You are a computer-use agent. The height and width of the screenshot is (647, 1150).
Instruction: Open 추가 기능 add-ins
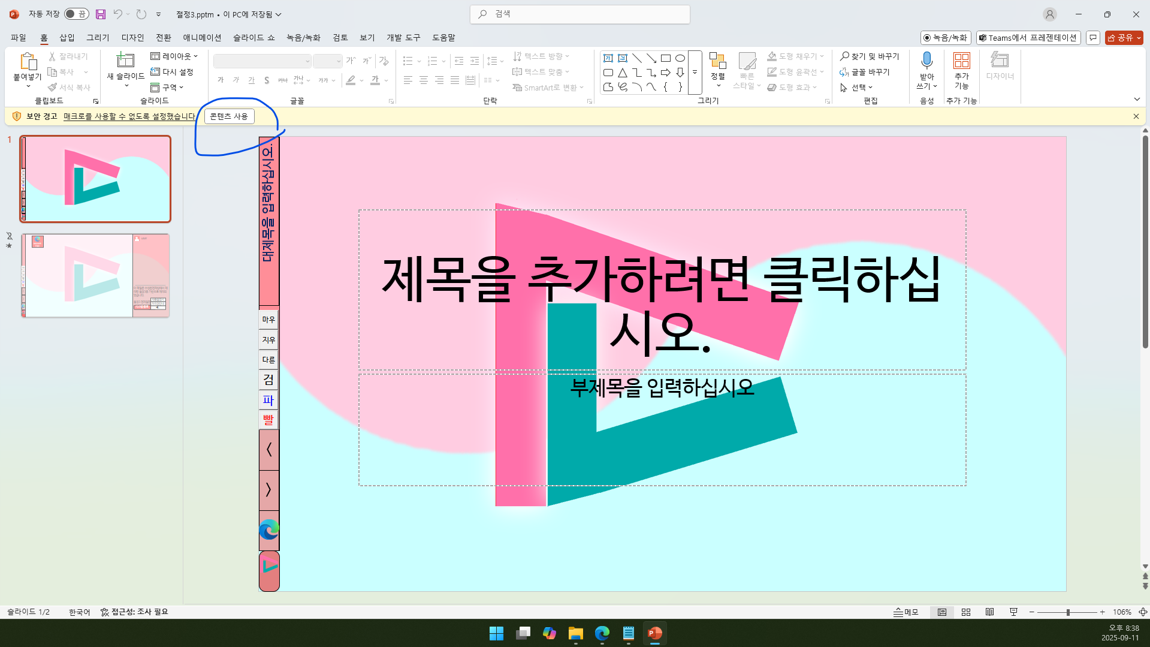[x=962, y=70]
